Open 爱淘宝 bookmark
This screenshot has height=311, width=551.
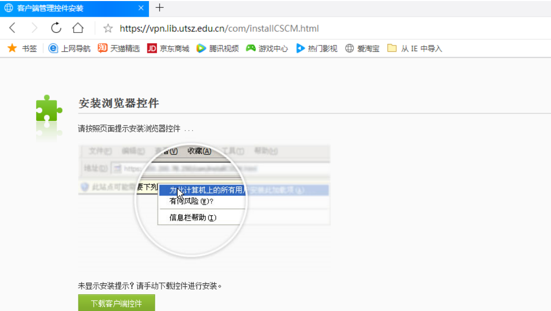pyautogui.click(x=362, y=49)
